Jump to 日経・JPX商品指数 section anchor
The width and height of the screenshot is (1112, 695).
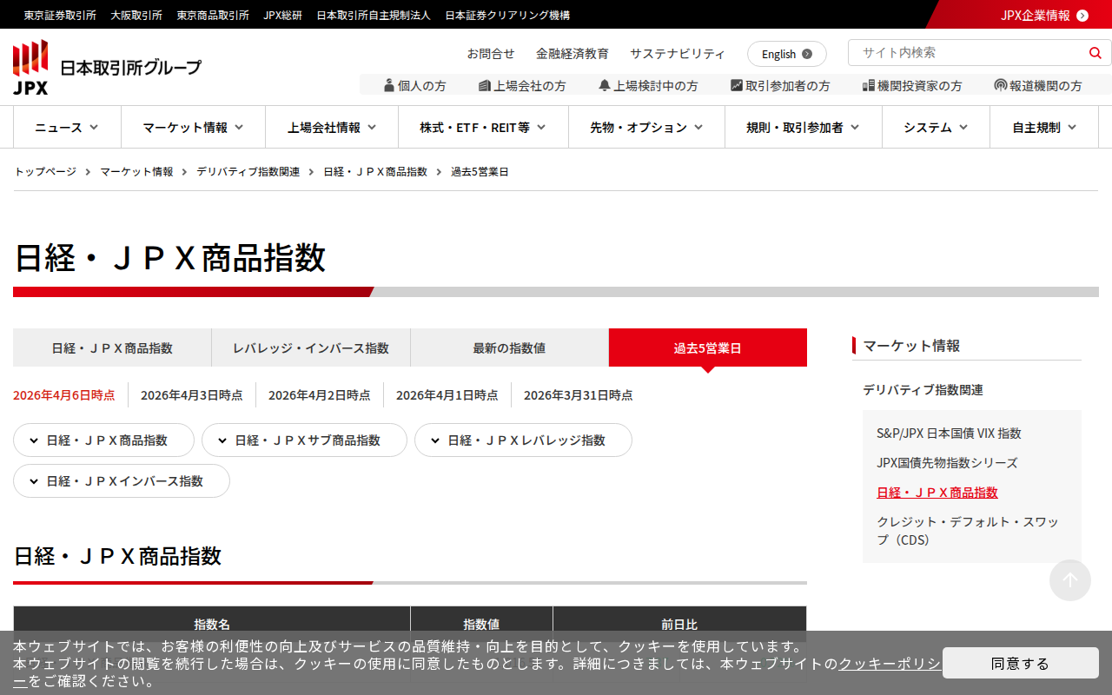click(x=103, y=440)
